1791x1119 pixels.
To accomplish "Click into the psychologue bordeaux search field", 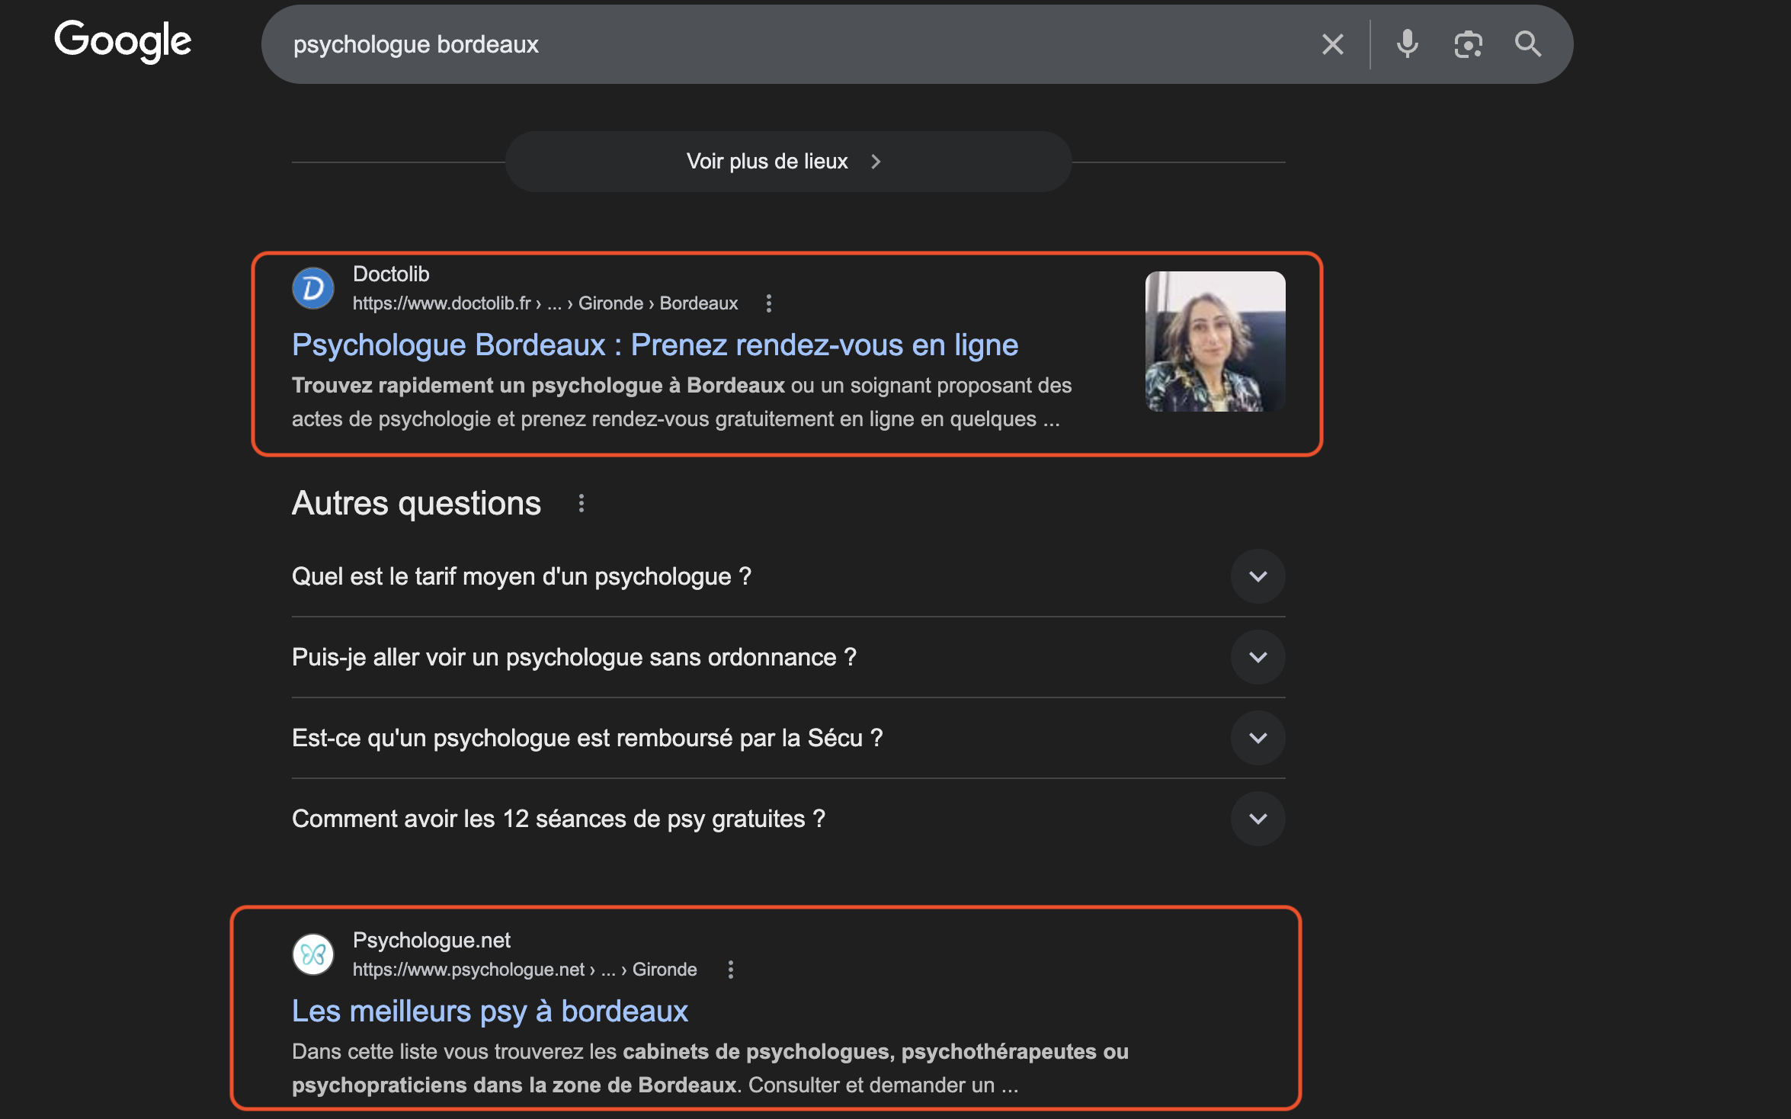I will [x=762, y=44].
